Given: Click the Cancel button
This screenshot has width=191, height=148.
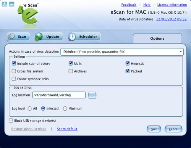Looking at the screenshot, I should pos(173,129).
